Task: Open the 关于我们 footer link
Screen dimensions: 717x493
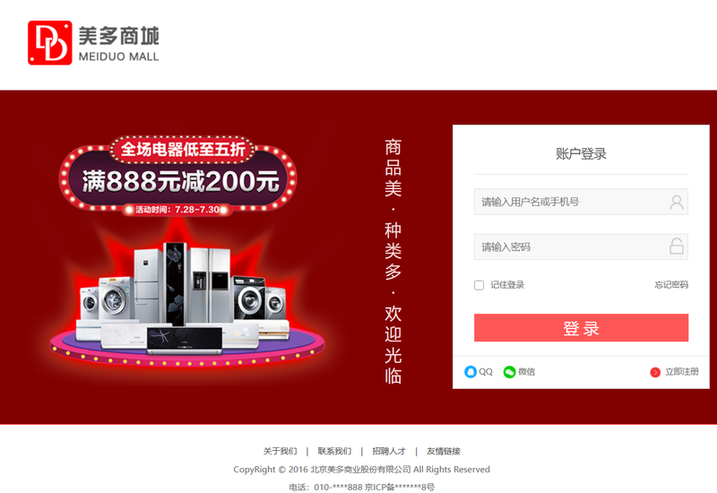Action: 280,452
